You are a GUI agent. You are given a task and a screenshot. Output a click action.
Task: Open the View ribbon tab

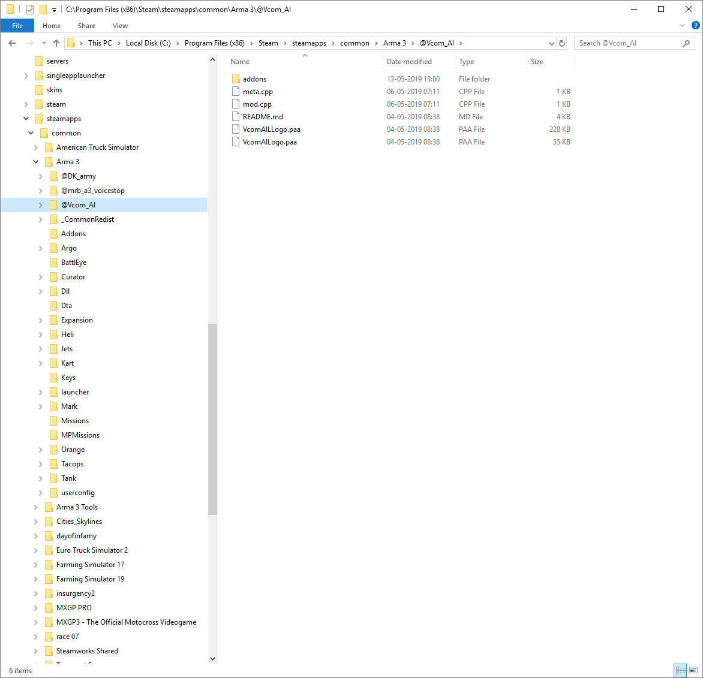point(120,26)
